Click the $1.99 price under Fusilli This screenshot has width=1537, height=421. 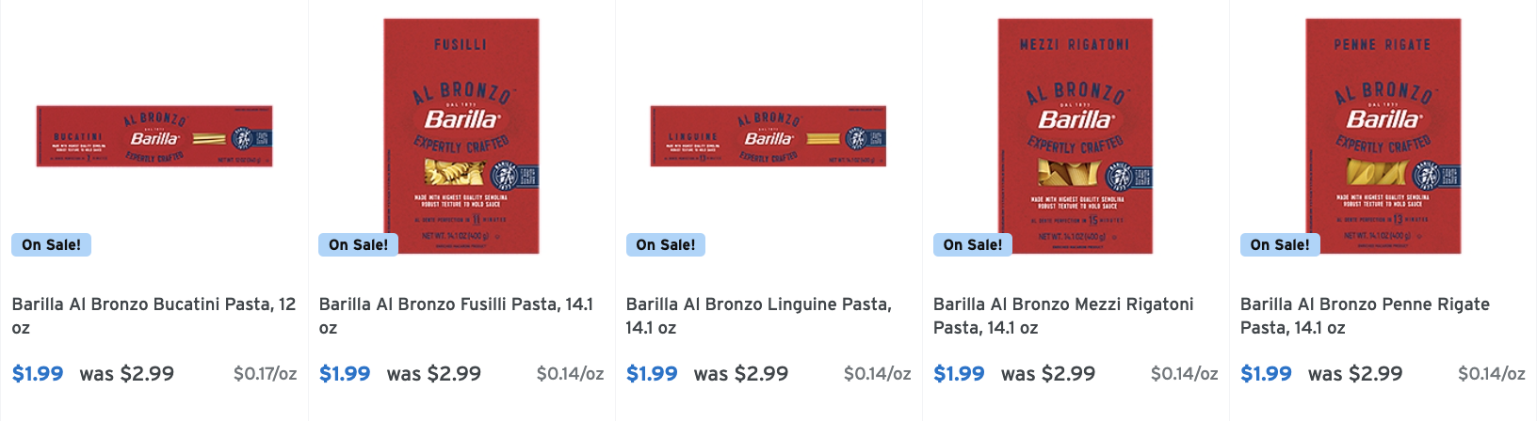[345, 374]
